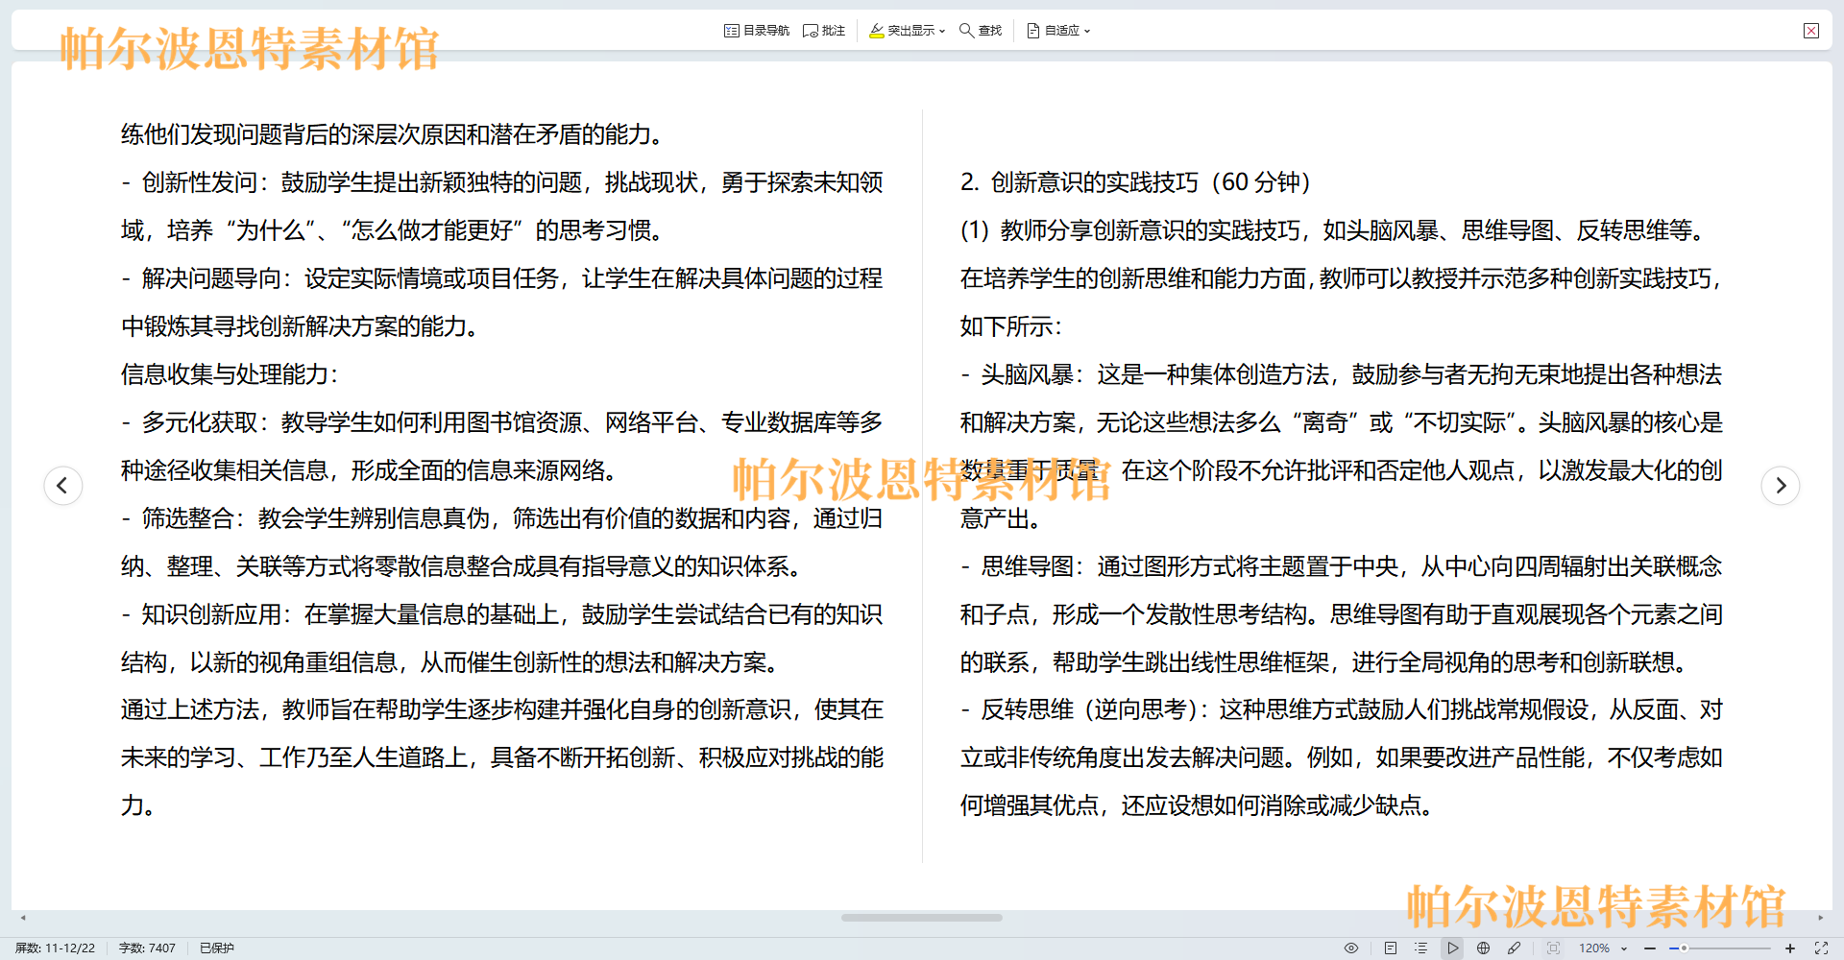Screen dimensions: 1844x960
Task: Click the line 信息收集与处理能力:
Action: pos(230,374)
